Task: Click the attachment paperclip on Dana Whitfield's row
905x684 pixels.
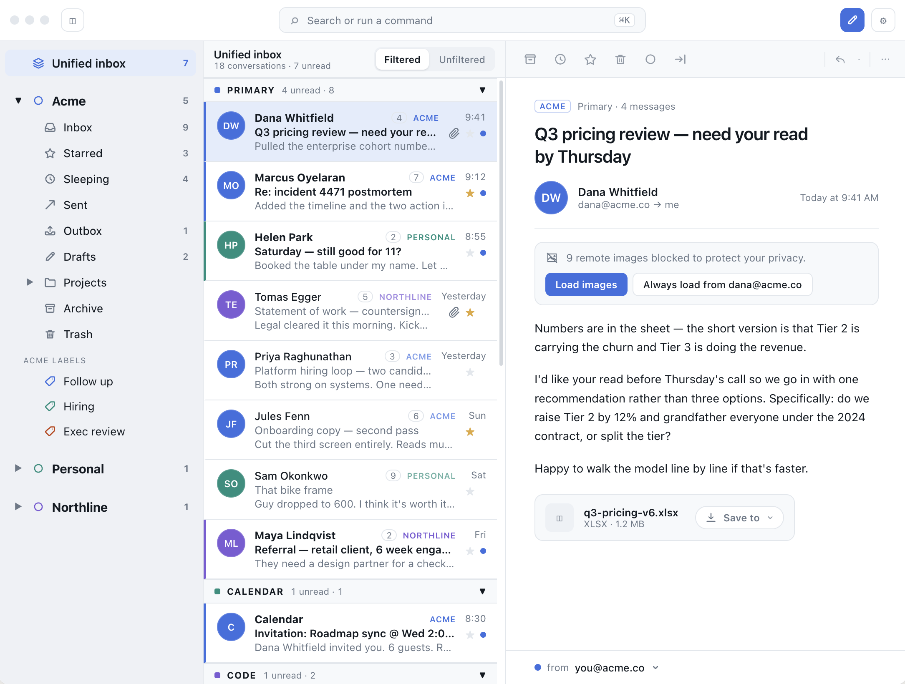Action: pos(454,133)
